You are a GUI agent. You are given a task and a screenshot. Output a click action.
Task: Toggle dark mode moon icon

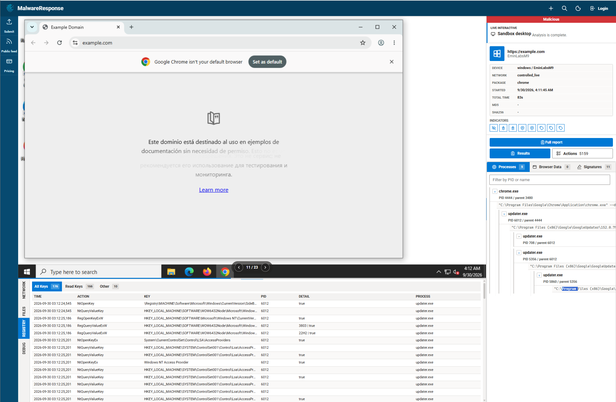[578, 8]
